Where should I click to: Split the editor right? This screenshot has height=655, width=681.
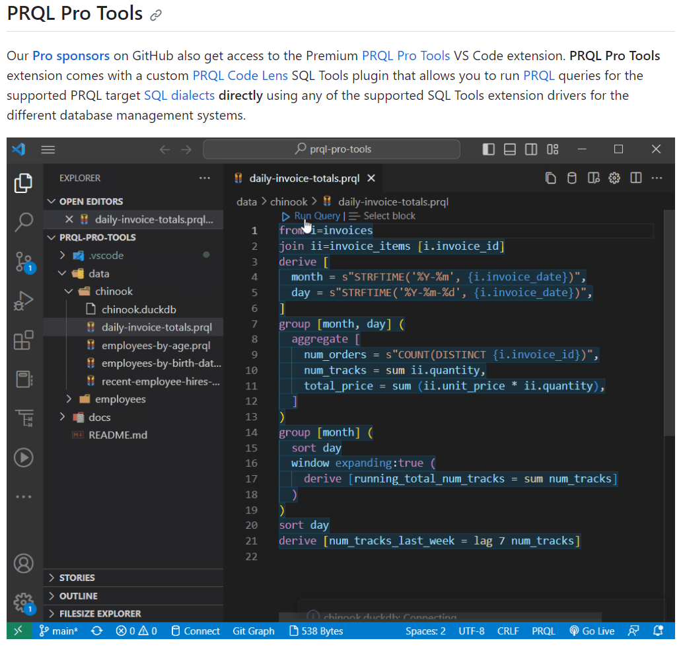(x=636, y=178)
